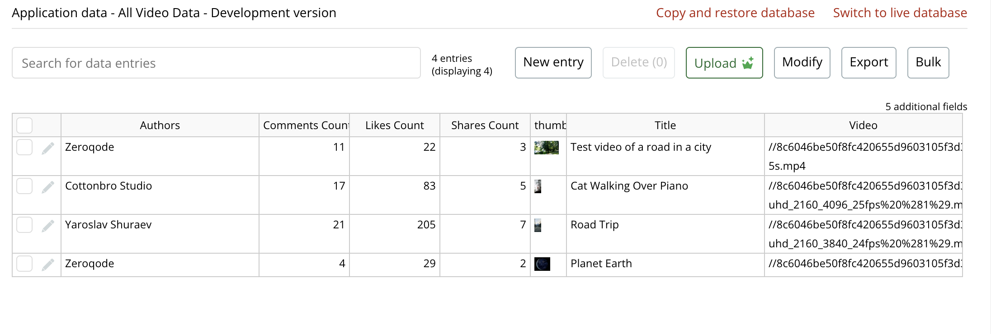The width and height of the screenshot is (991, 334).
Task: Check the box for Cottonbro Studio row
Action: coord(24,186)
